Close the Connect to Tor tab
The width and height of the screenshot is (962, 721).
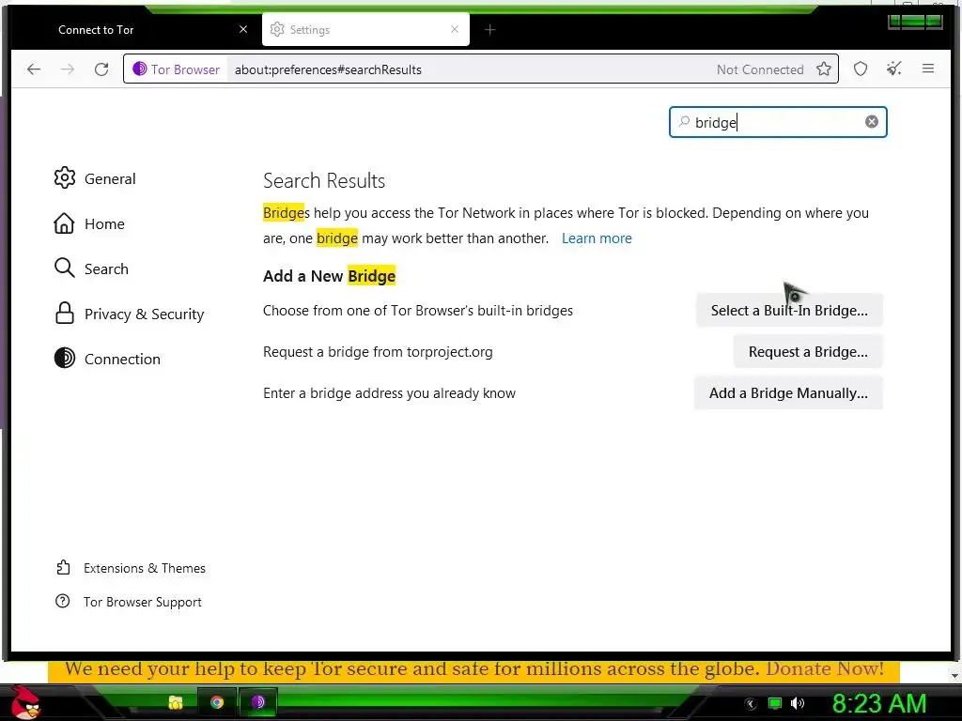click(x=243, y=29)
